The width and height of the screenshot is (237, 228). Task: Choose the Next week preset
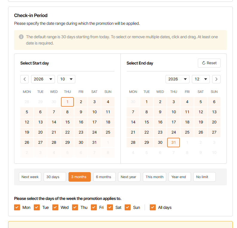(30, 177)
